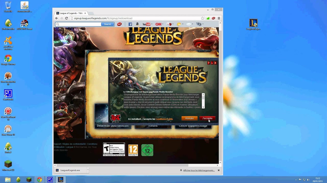Switch to Chrome from the taskbar

coord(39,180)
